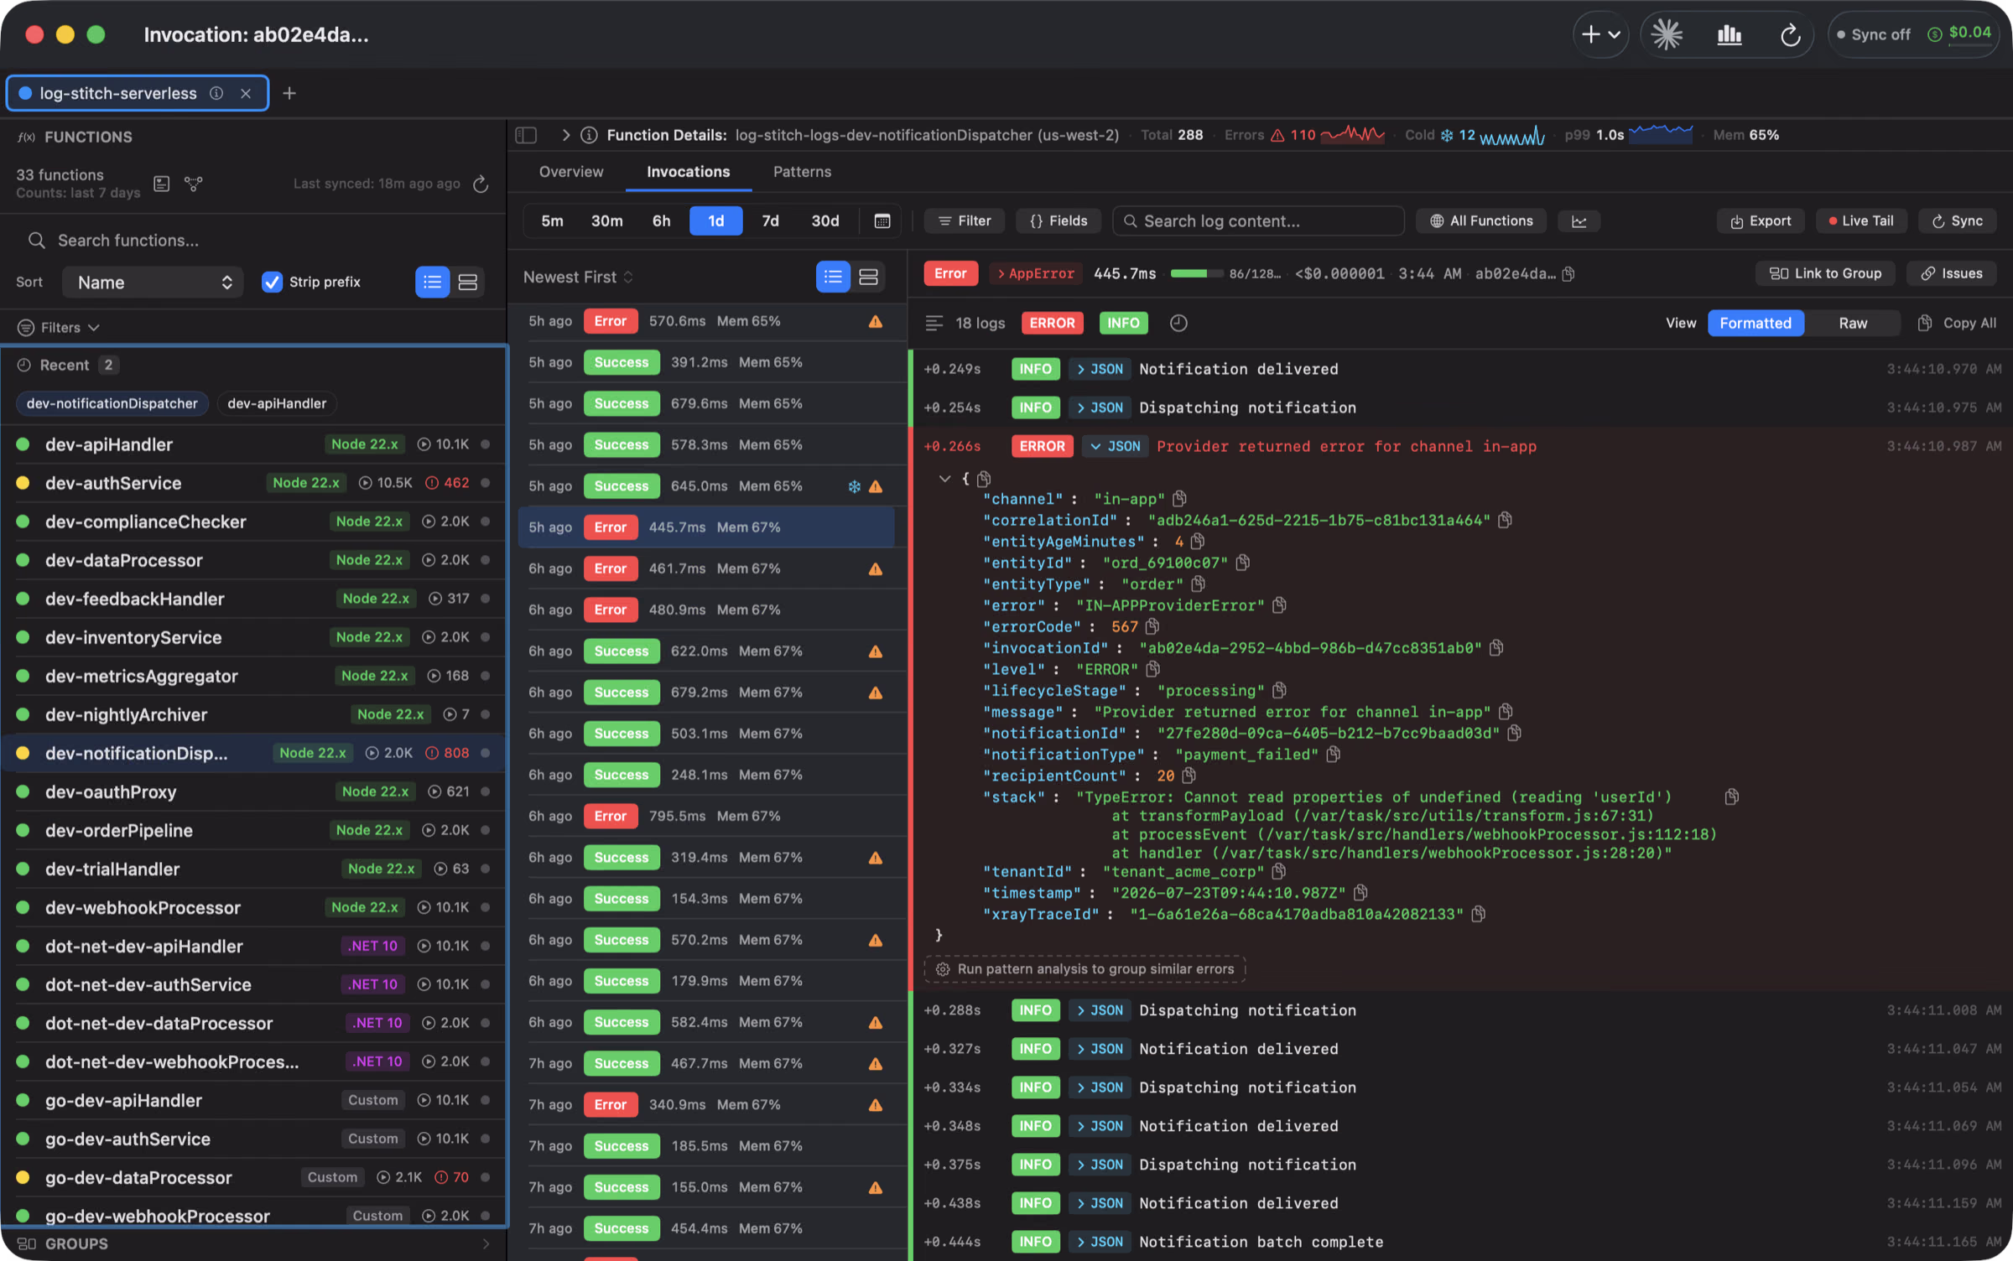Switch invocations to detailed row view
Image resolution: width=2013 pixels, height=1261 pixels.
(868, 277)
